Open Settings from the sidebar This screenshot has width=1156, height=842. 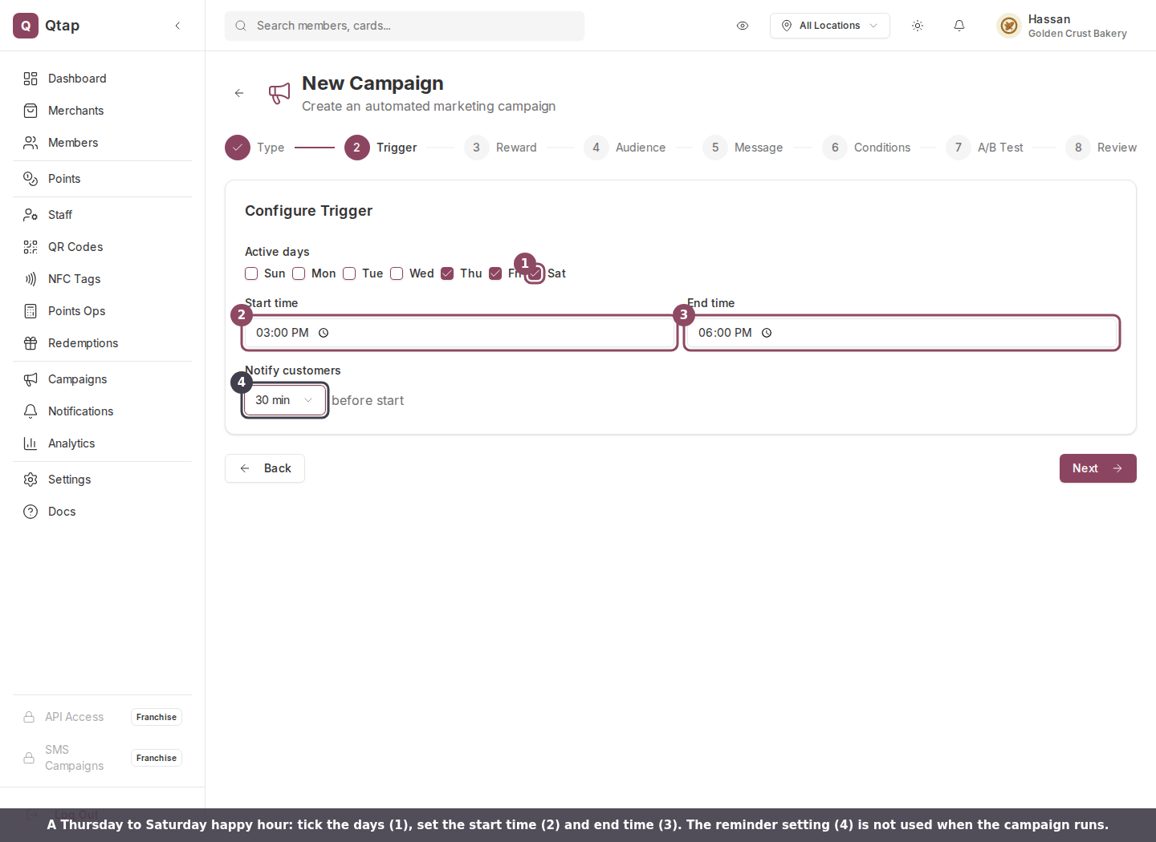103,480
